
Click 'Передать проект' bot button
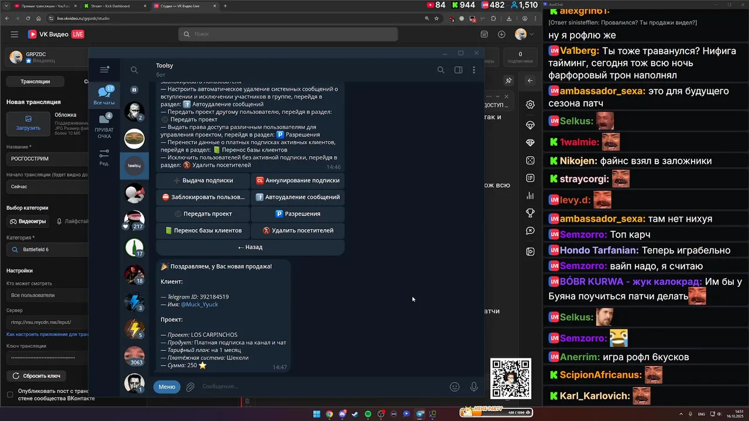pos(203,214)
